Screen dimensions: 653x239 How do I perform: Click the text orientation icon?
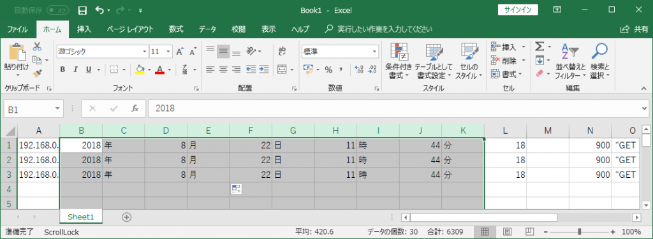[251, 51]
